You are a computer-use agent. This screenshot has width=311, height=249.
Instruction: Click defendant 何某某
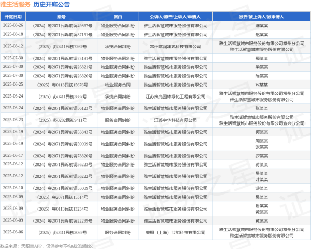[x=262, y=132]
